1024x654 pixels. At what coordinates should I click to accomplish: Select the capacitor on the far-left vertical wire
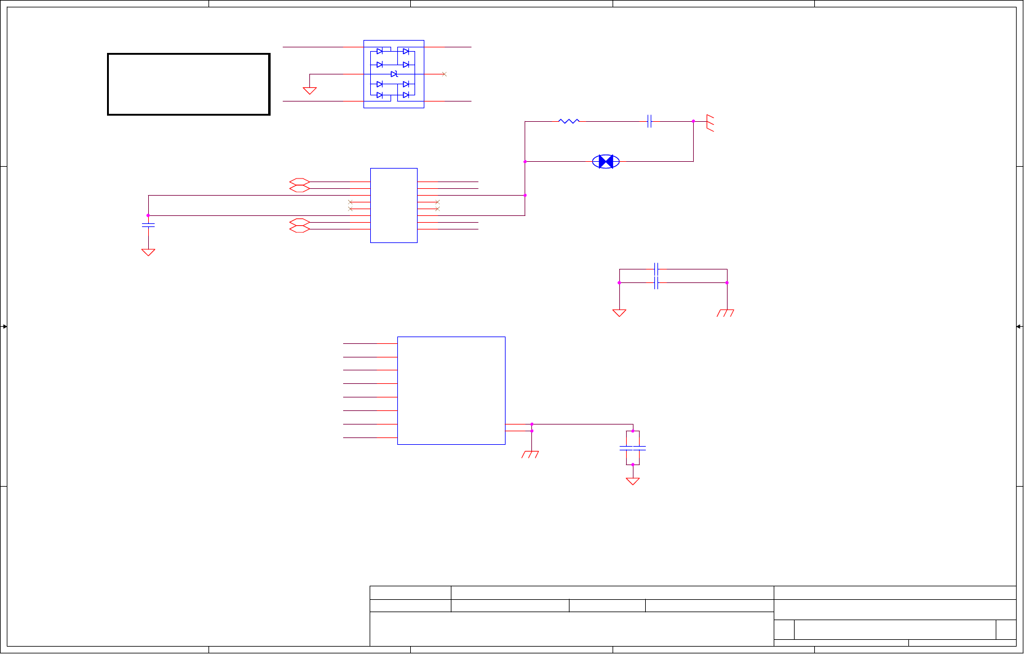[x=148, y=225]
